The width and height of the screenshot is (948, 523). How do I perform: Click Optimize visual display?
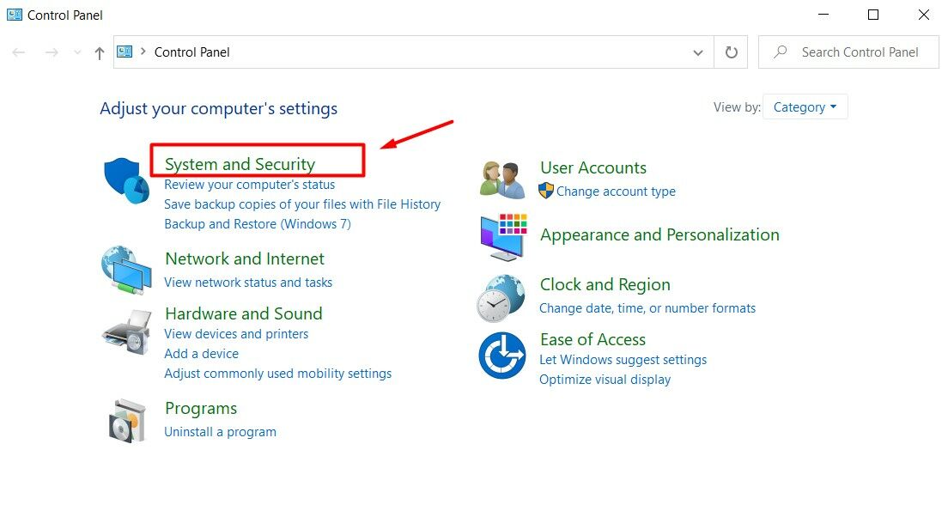coord(605,380)
